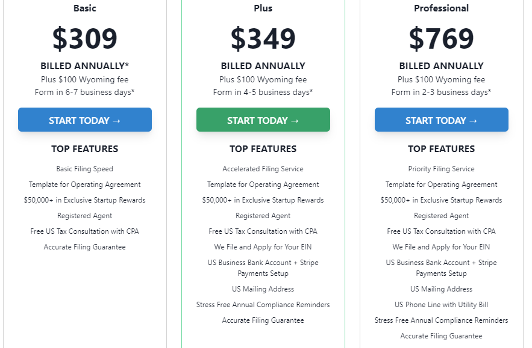Click We File and Apply for Your EIN in Plus
This screenshot has width=532, height=348.
point(263,247)
